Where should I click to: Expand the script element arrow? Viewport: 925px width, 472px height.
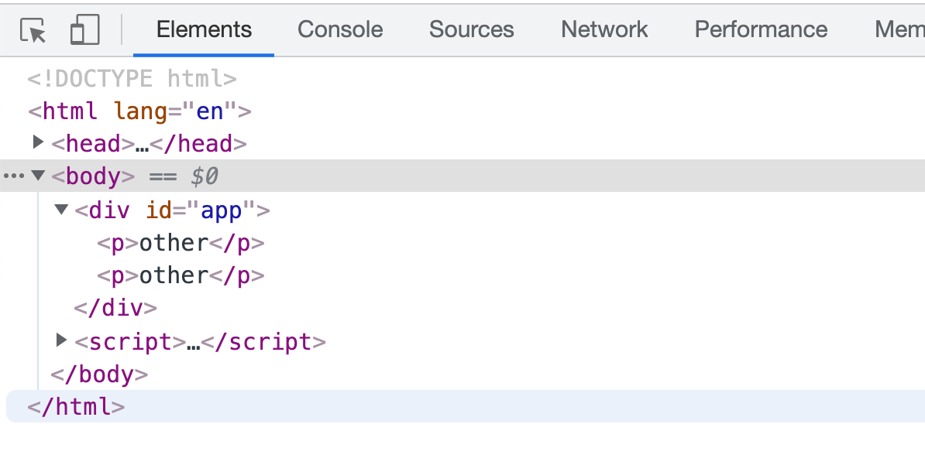[x=60, y=340]
